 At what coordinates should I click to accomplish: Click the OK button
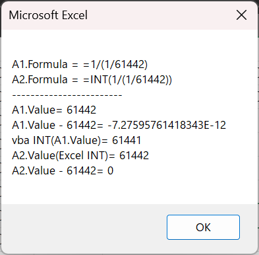click(203, 227)
